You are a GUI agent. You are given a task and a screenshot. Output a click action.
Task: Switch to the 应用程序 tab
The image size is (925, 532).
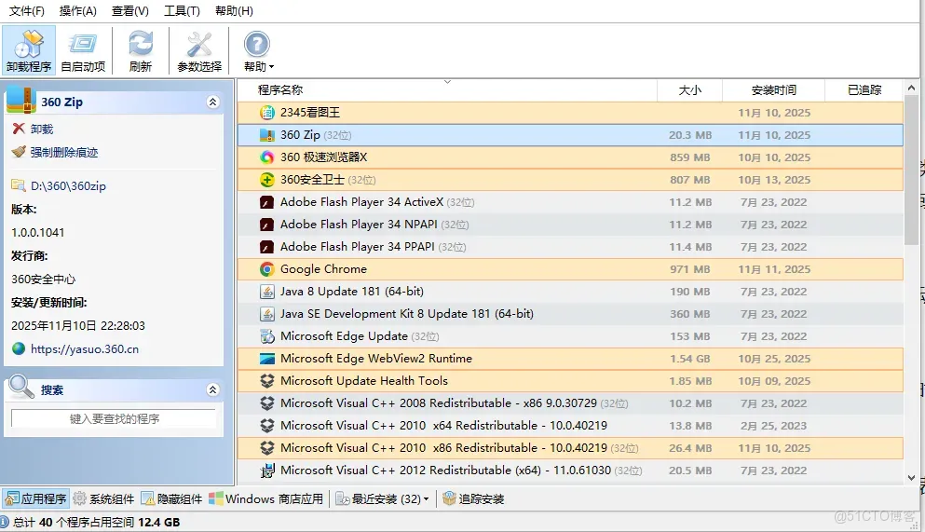tap(36, 499)
